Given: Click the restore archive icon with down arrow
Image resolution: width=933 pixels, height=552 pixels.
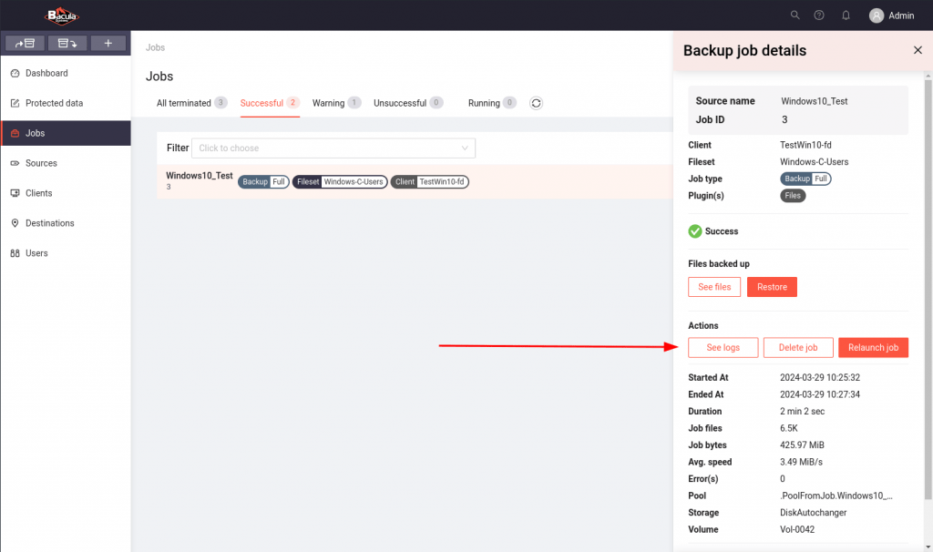Looking at the screenshot, I should [x=67, y=43].
